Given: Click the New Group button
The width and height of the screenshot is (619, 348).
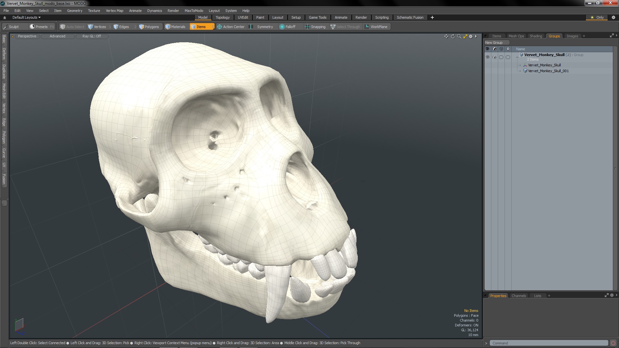Looking at the screenshot, I should [x=496, y=43].
